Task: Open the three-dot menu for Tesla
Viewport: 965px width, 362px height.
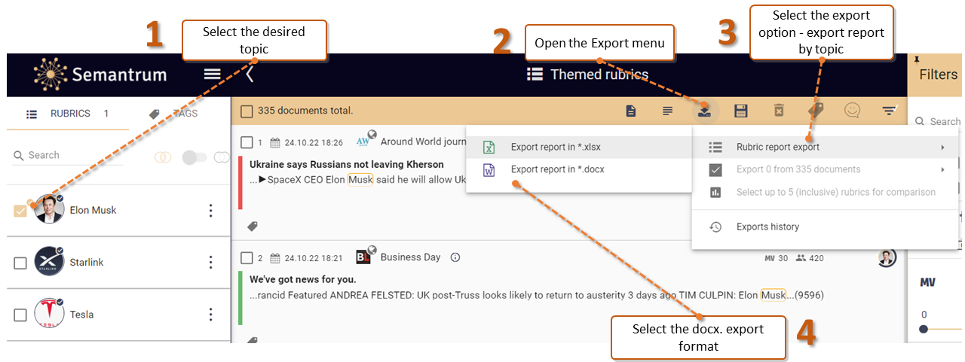Action: point(211,315)
